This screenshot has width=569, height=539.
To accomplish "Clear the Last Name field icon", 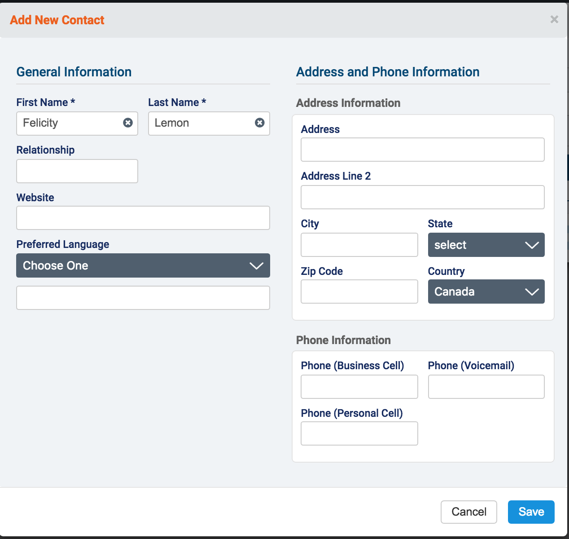I will click(260, 123).
